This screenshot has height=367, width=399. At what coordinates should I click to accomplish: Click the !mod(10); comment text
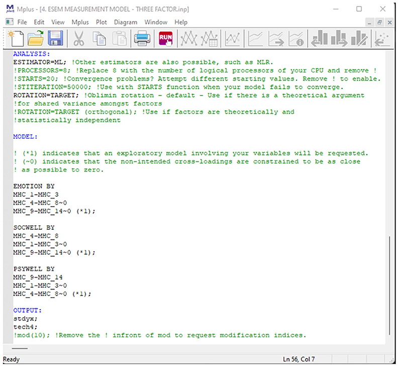coord(32,335)
